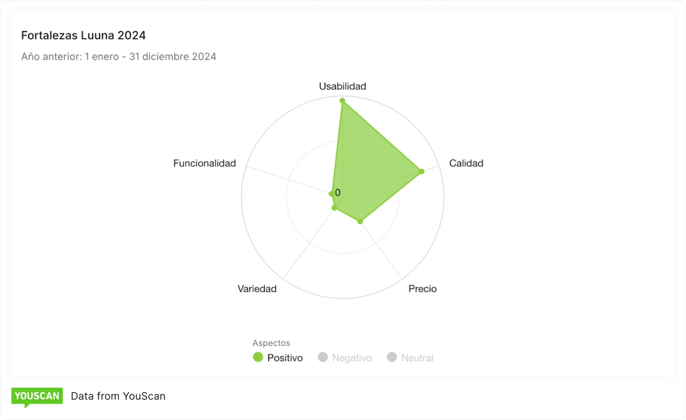Select the Variedad data point marker
686x420 pixels.
point(334,207)
